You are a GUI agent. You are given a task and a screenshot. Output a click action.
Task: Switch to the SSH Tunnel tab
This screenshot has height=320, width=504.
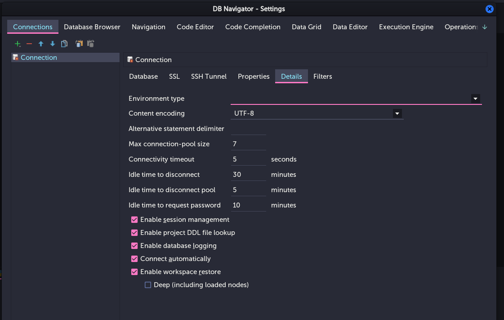click(x=209, y=77)
